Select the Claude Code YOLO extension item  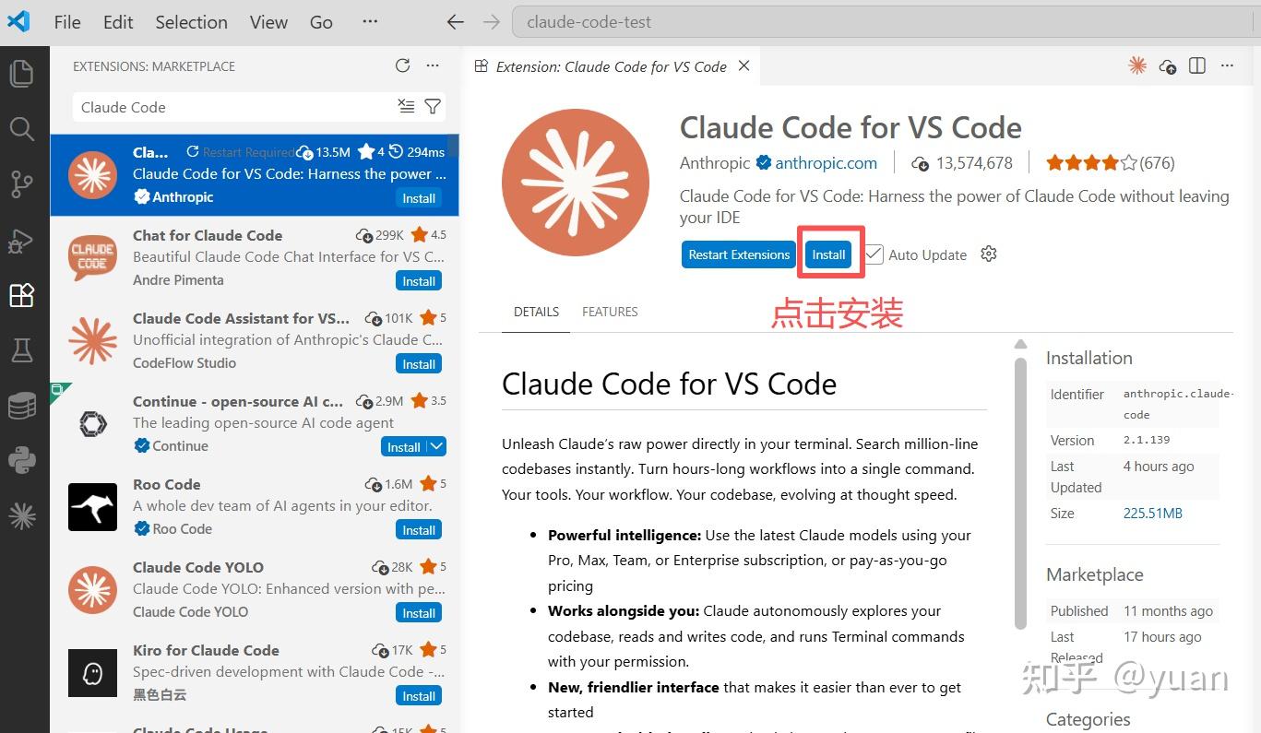pos(255,589)
